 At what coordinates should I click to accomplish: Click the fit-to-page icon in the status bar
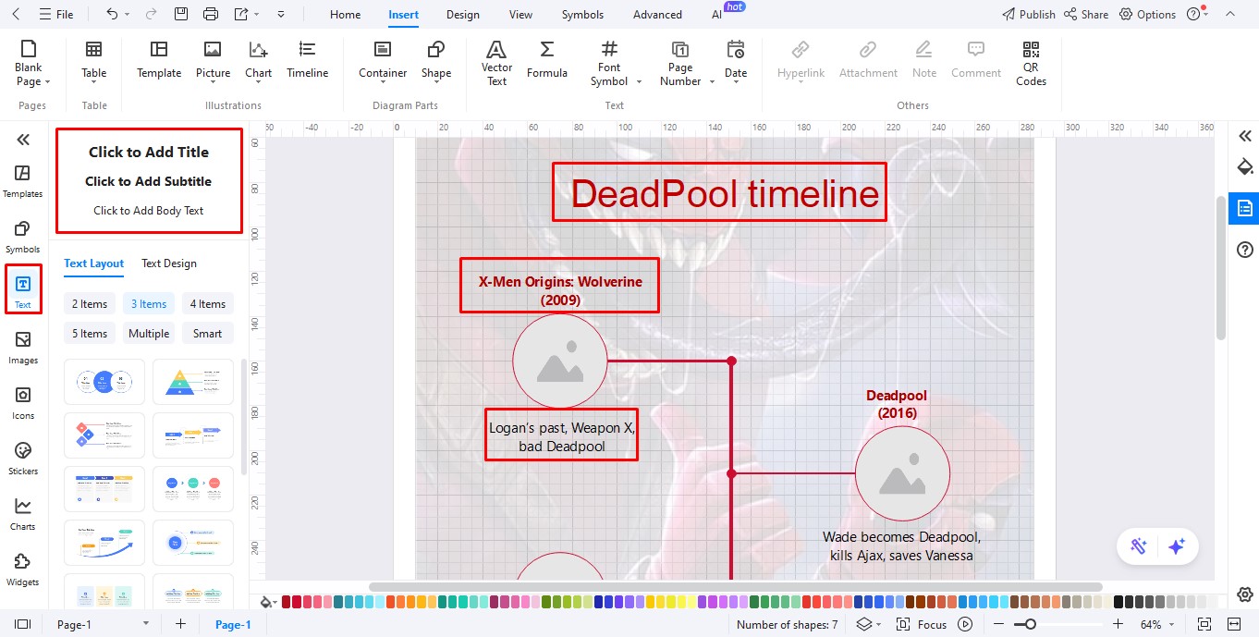[x=1204, y=625]
